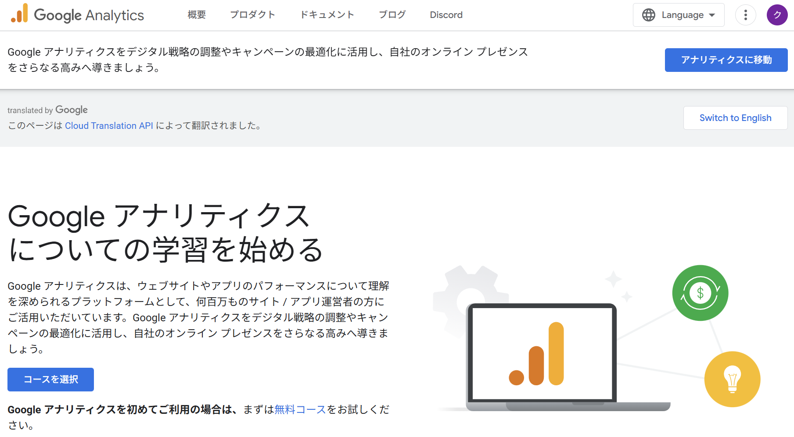794x437 pixels.
Task: Open the ブログ navigation item
Action: point(392,15)
